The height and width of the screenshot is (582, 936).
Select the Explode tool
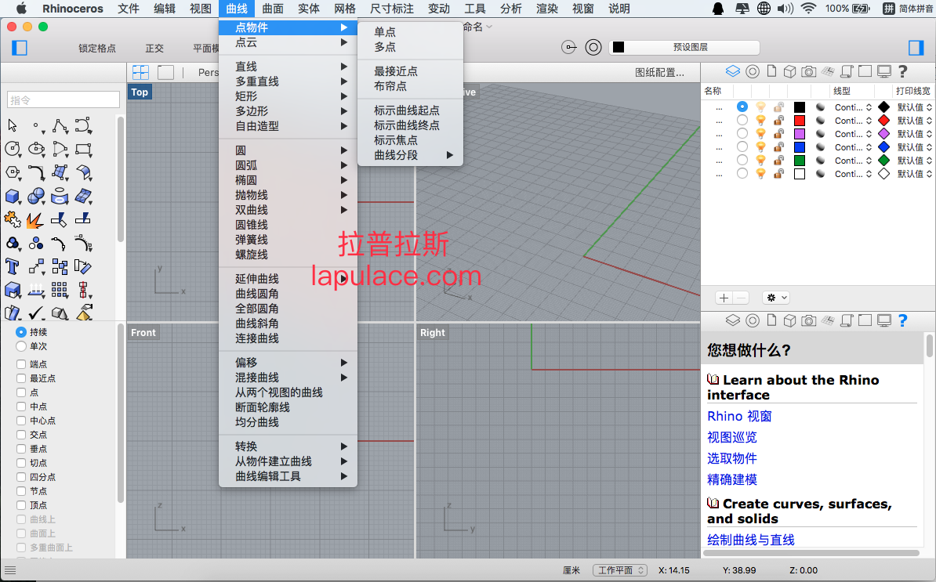pos(34,220)
